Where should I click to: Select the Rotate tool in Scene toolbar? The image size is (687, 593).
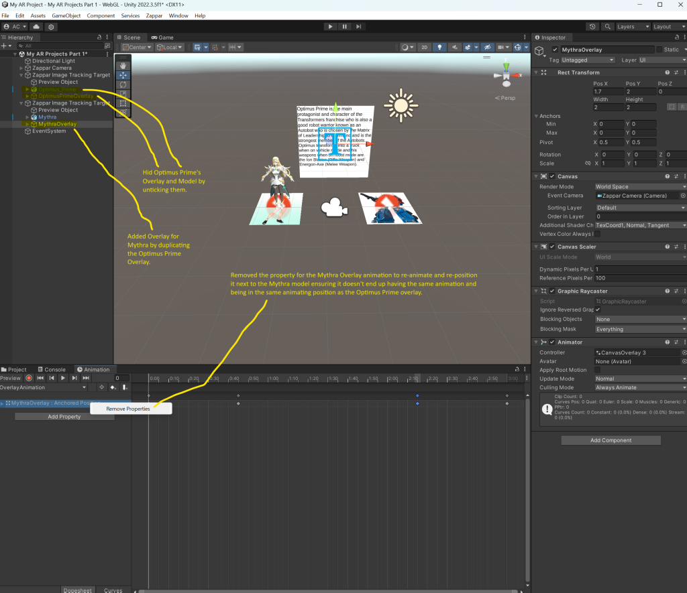pyautogui.click(x=123, y=85)
